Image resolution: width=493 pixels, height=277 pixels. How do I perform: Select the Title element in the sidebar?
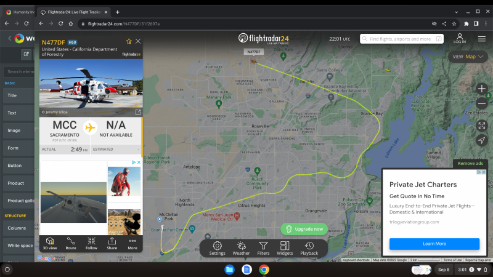click(x=19, y=95)
